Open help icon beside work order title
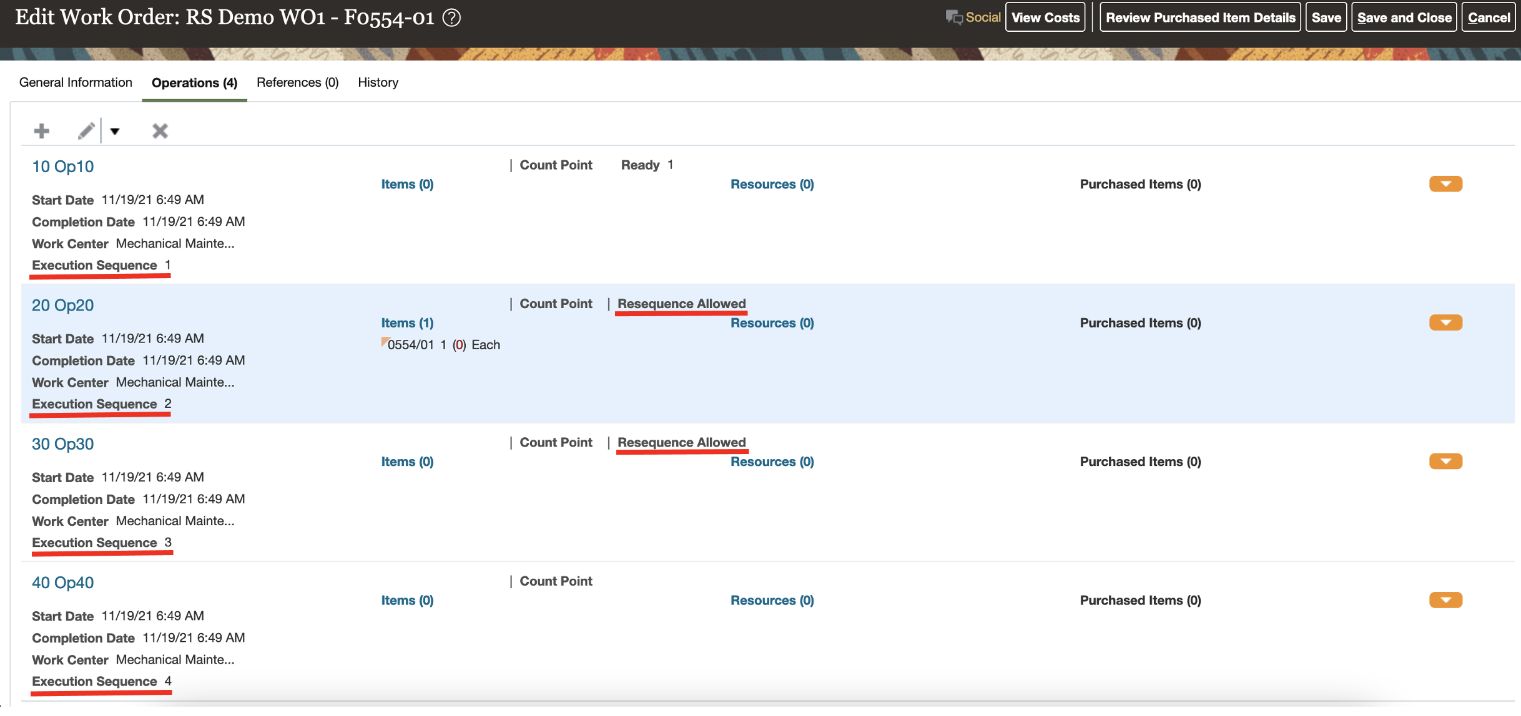1521x716 pixels. point(451,17)
